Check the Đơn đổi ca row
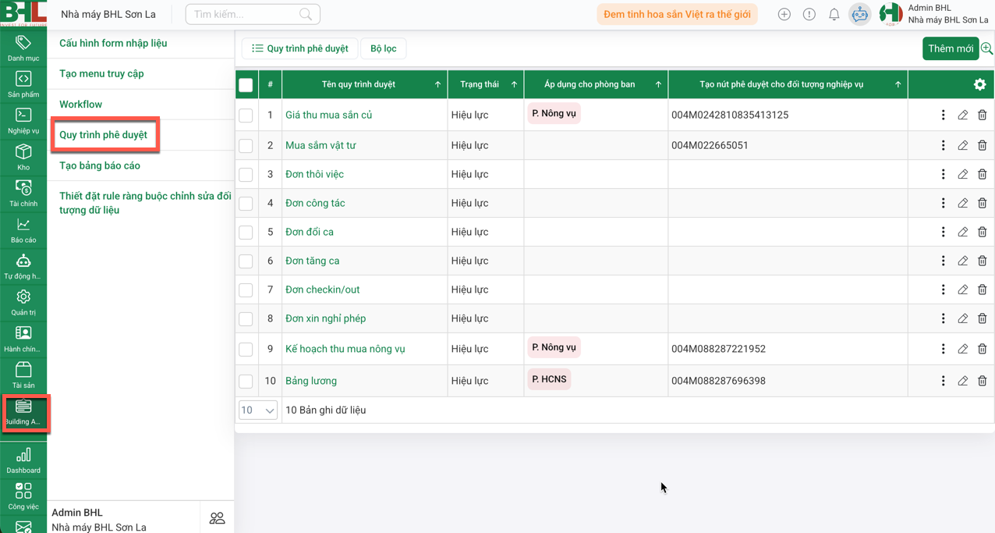 [246, 233]
